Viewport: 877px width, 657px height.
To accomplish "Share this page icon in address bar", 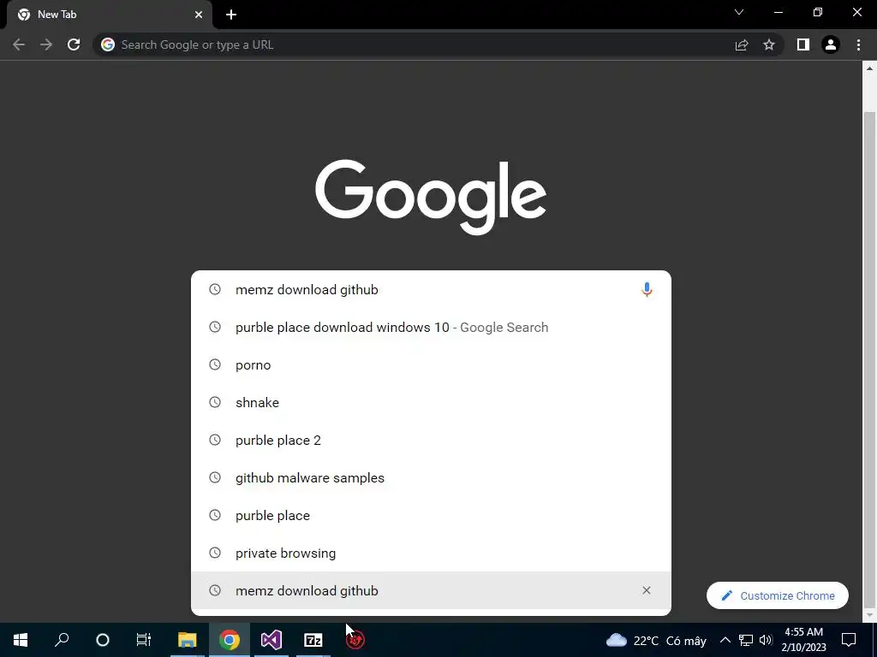I will coord(742,44).
